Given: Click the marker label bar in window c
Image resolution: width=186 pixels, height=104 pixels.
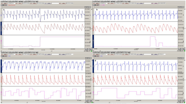Looking at the screenshot, I should 44,58.
